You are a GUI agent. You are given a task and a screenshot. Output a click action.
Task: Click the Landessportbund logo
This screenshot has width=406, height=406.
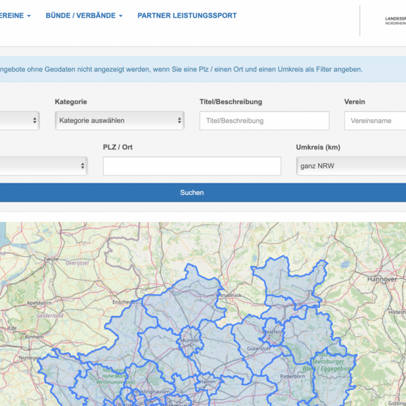[395, 21]
